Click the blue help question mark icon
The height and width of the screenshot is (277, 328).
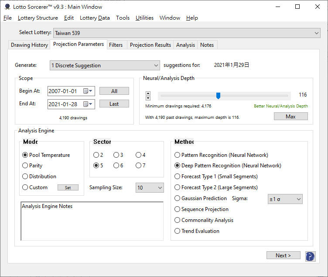[310, 256]
